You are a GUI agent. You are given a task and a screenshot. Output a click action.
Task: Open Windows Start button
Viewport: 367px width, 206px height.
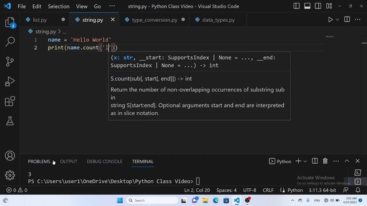pyautogui.click(x=120, y=200)
